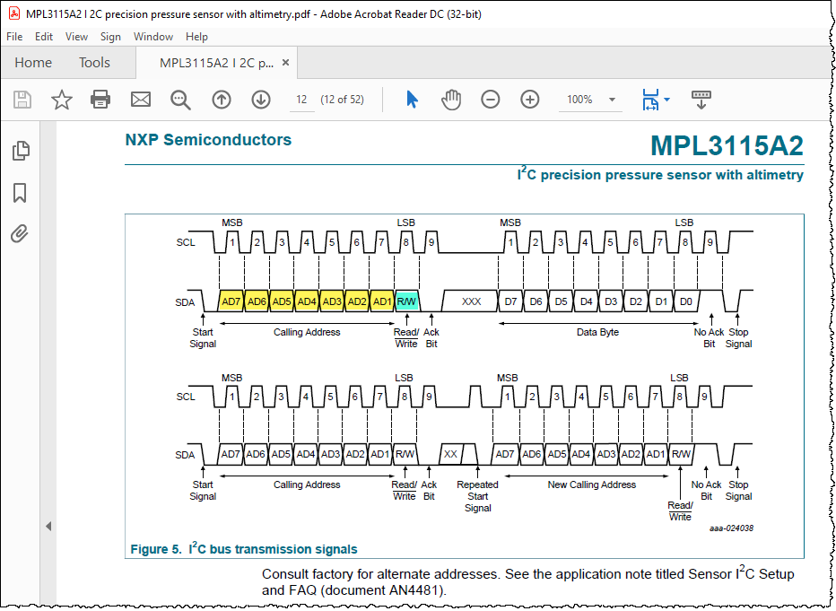
Task: Open the File menu
Action: (14, 37)
